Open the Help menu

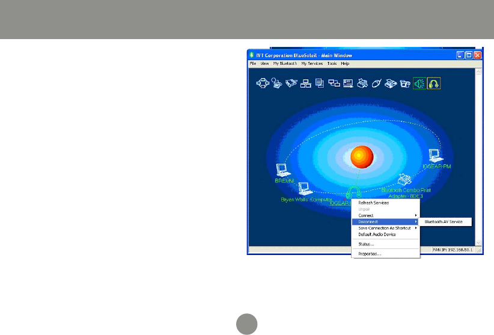(x=345, y=64)
